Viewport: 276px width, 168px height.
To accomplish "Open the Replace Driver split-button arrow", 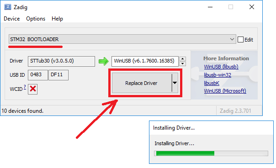I will click(x=175, y=83).
